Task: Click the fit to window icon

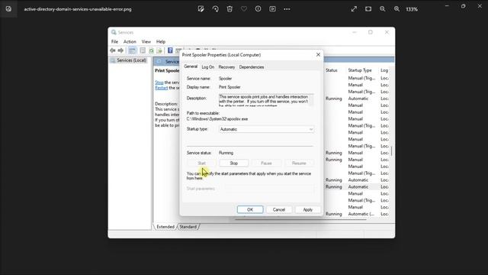Action: (x=368, y=9)
